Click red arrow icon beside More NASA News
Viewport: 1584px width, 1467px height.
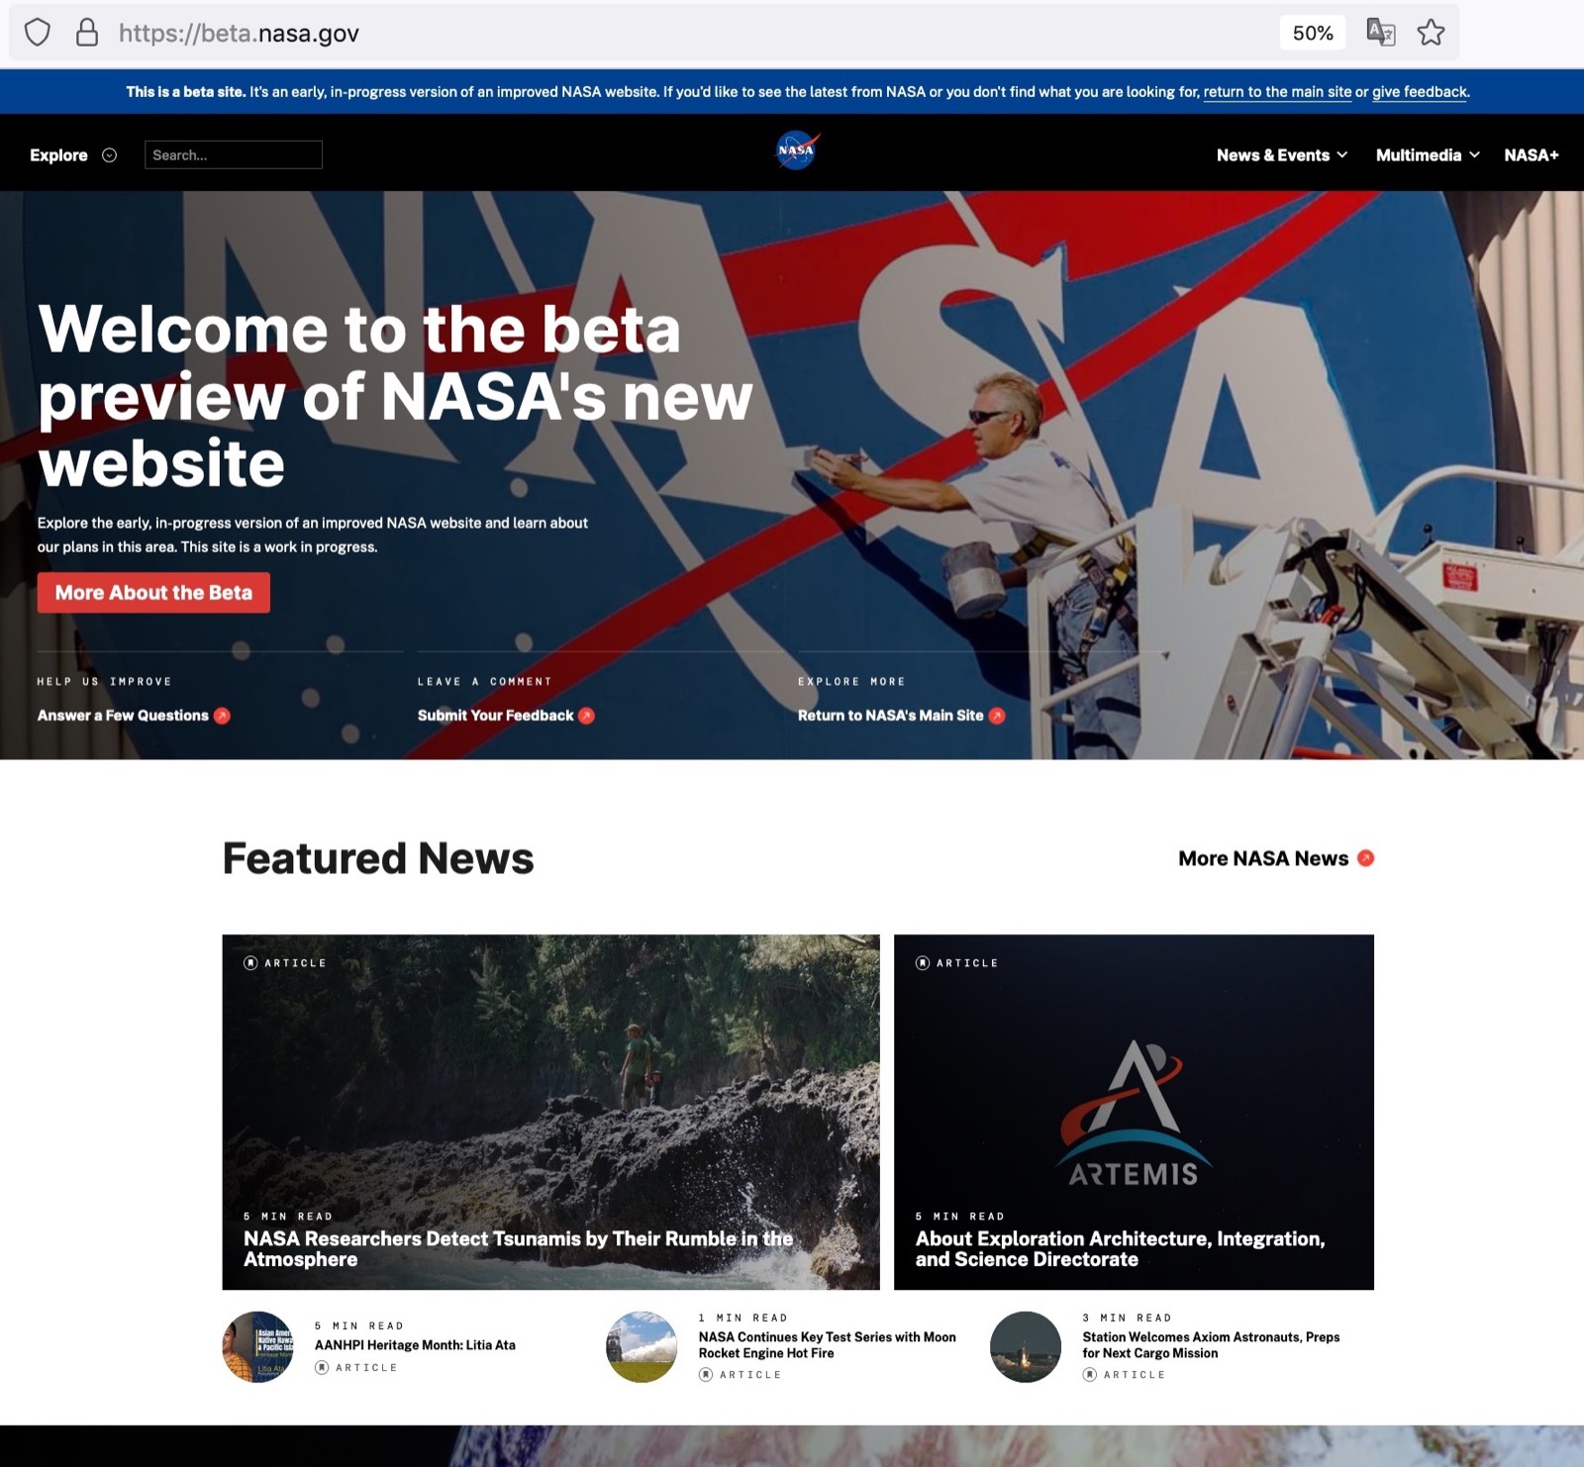pos(1365,858)
